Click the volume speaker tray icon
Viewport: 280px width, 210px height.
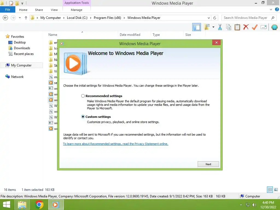click(254, 205)
